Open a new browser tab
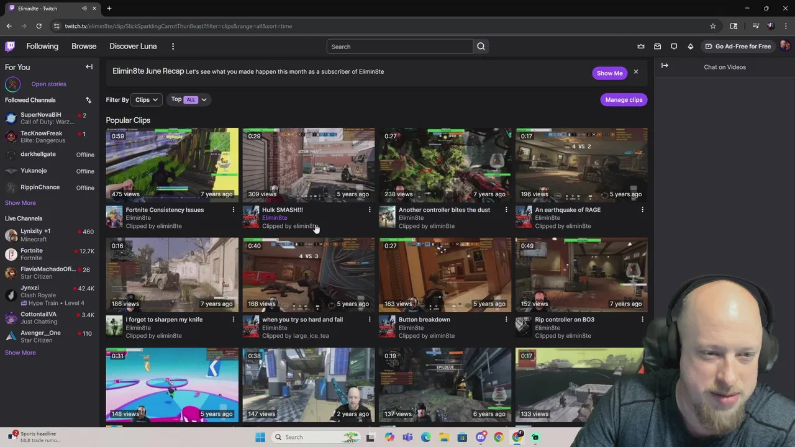 109,8
